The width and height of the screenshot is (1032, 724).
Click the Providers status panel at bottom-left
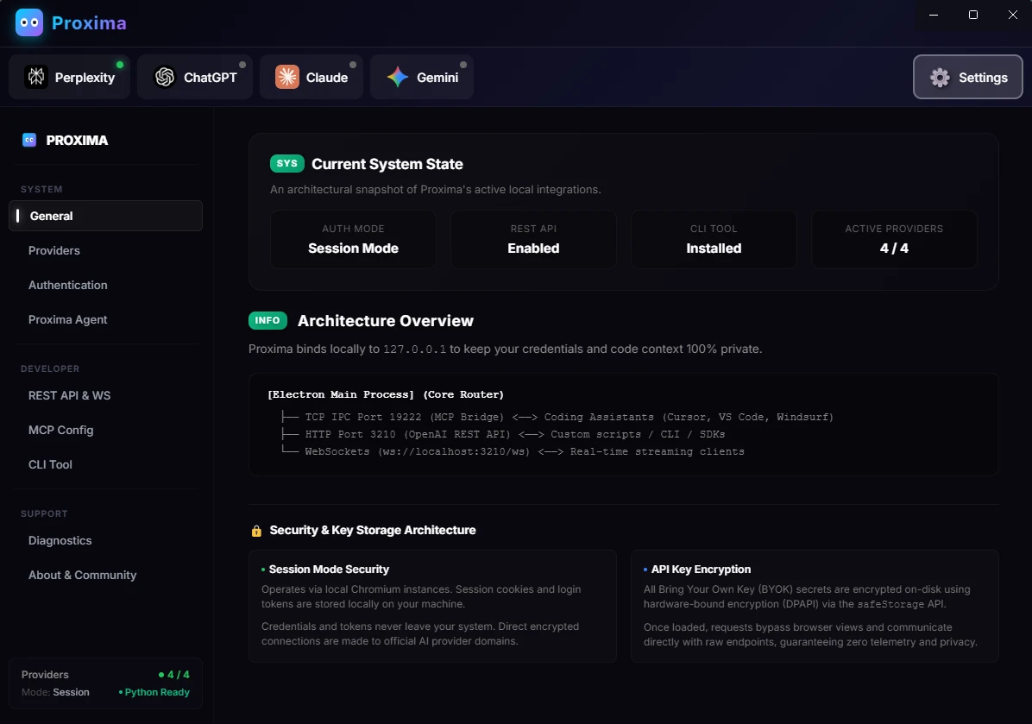pyautogui.click(x=105, y=683)
